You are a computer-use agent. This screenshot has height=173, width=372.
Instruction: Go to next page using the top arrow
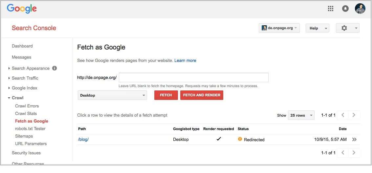click(x=354, y=115)
